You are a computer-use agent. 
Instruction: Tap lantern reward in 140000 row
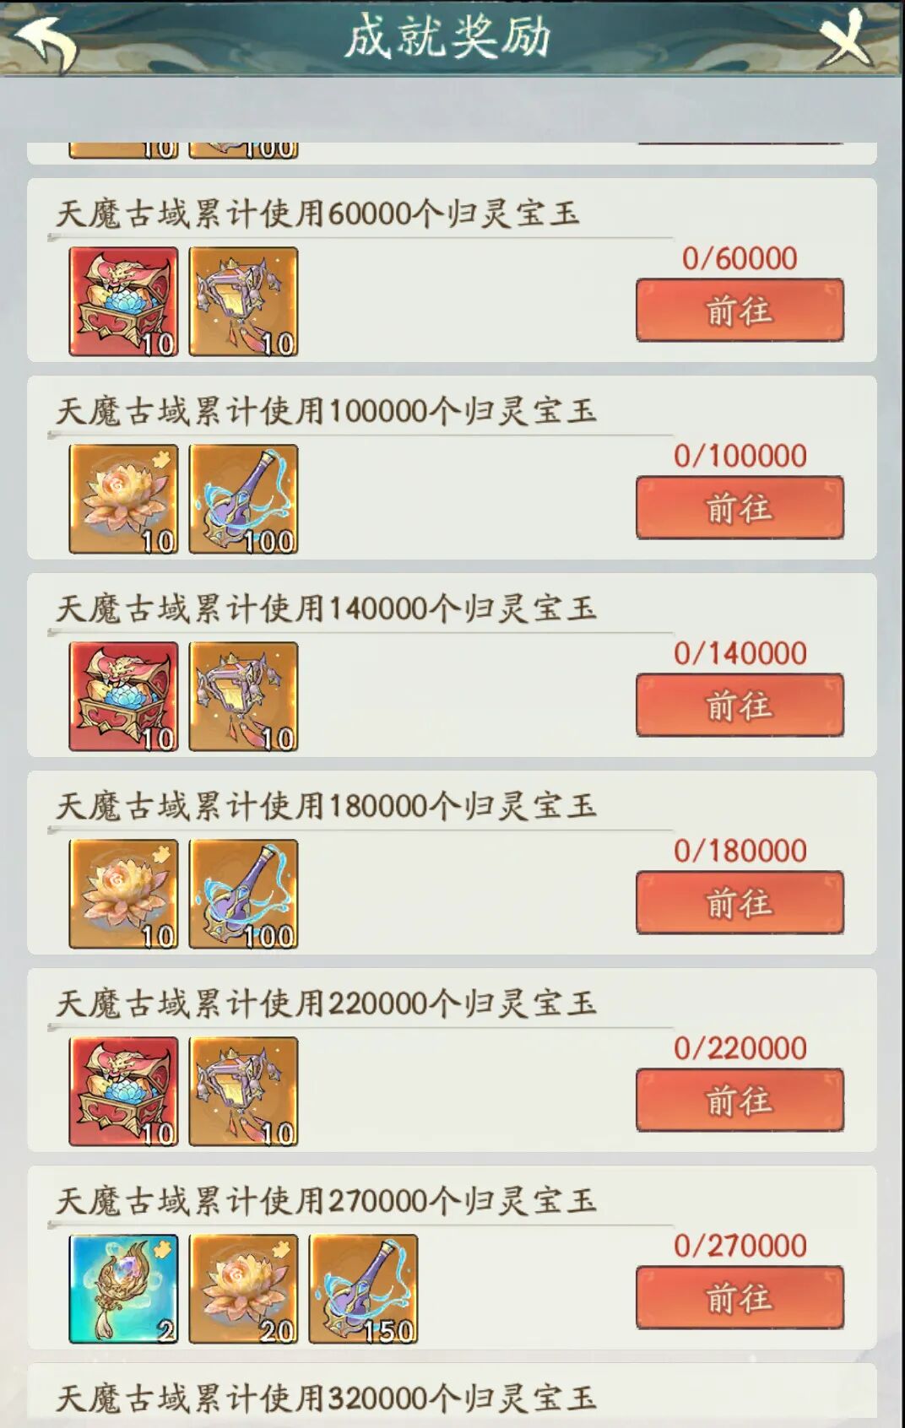(243, 696)
